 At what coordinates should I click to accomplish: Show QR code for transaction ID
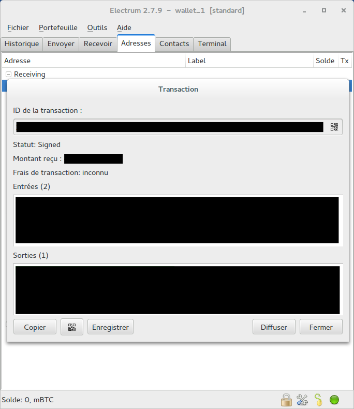click(334, 127)
